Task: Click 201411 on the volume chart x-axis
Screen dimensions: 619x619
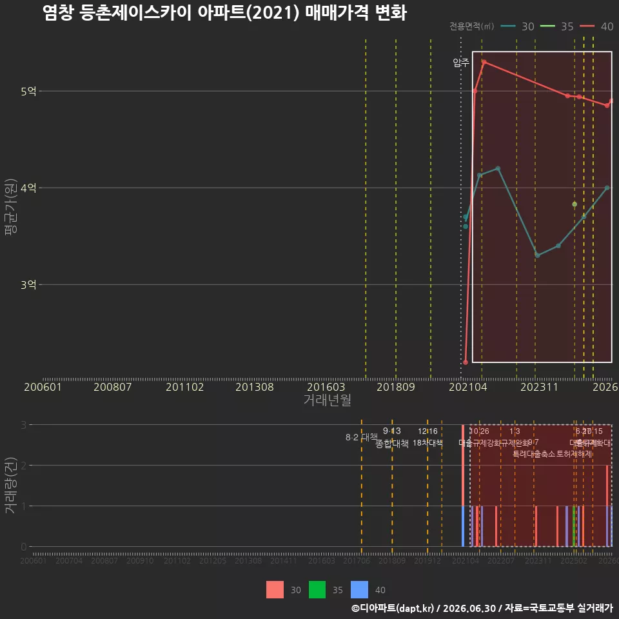Action: pyautogui.click(x=284, y=560)
